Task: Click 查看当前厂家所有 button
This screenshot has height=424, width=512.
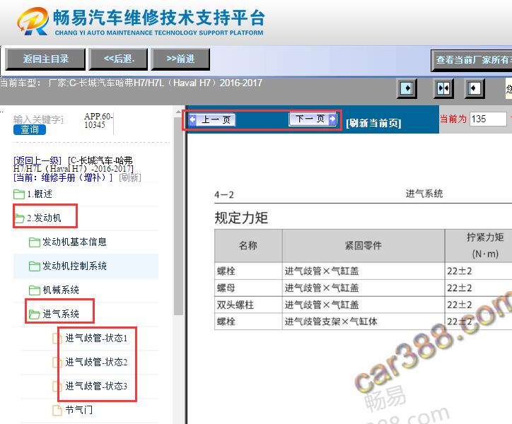Action: 472,60
